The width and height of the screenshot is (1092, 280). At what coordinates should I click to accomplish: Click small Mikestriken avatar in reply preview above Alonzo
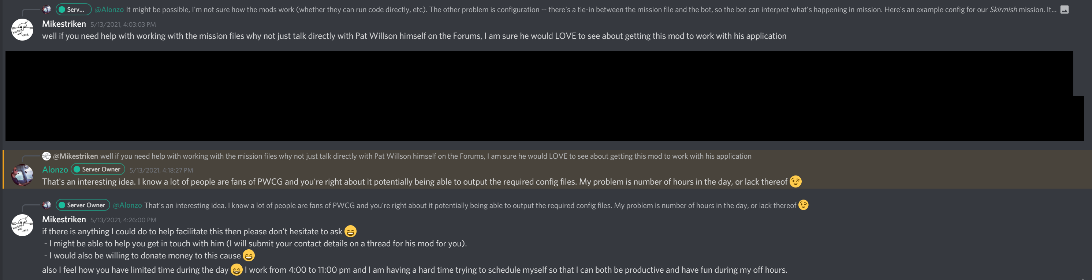point(46,156)
